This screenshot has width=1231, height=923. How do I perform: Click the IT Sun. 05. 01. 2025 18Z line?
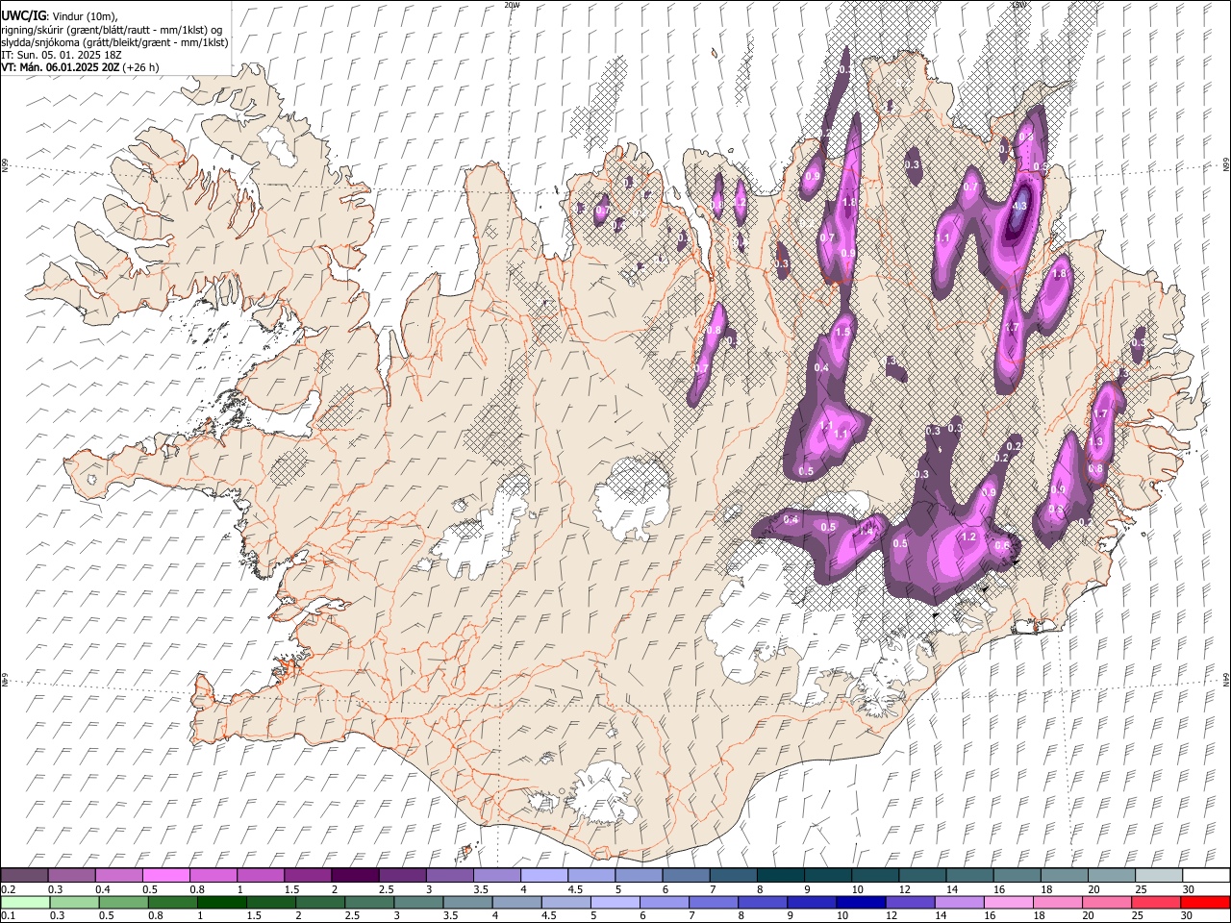[x=63, y=55]
